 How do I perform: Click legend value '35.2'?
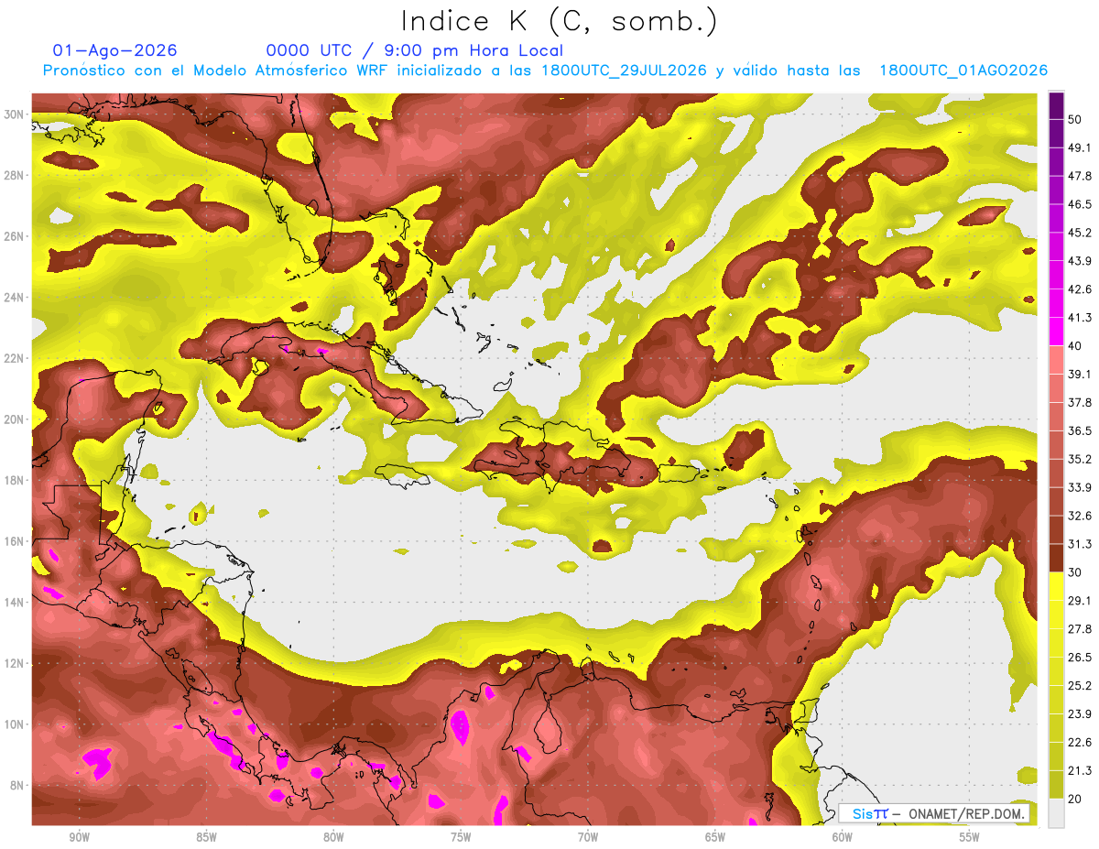[x=1079, y=459]
